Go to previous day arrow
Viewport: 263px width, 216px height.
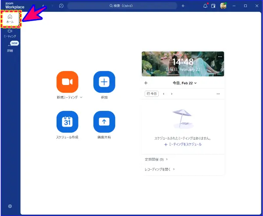[163, 94]
